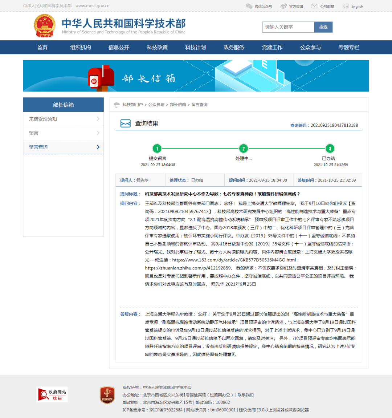Open 信息公开 navigation item
This screenshot has height=418, width=392.
click(x=119, y=48)
